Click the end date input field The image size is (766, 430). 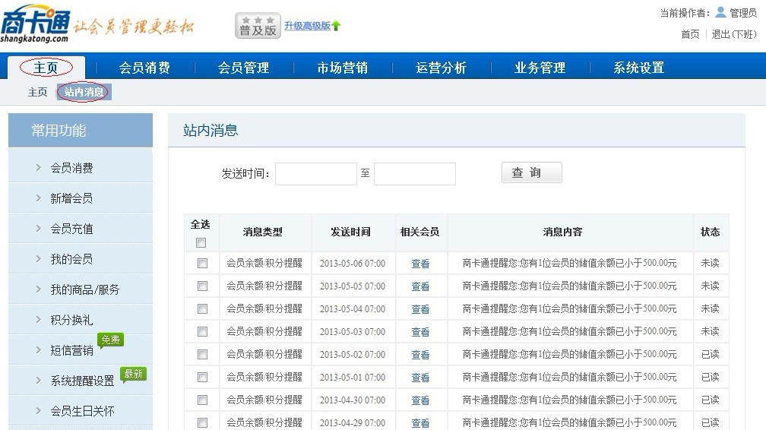click(x=414, y=174)
